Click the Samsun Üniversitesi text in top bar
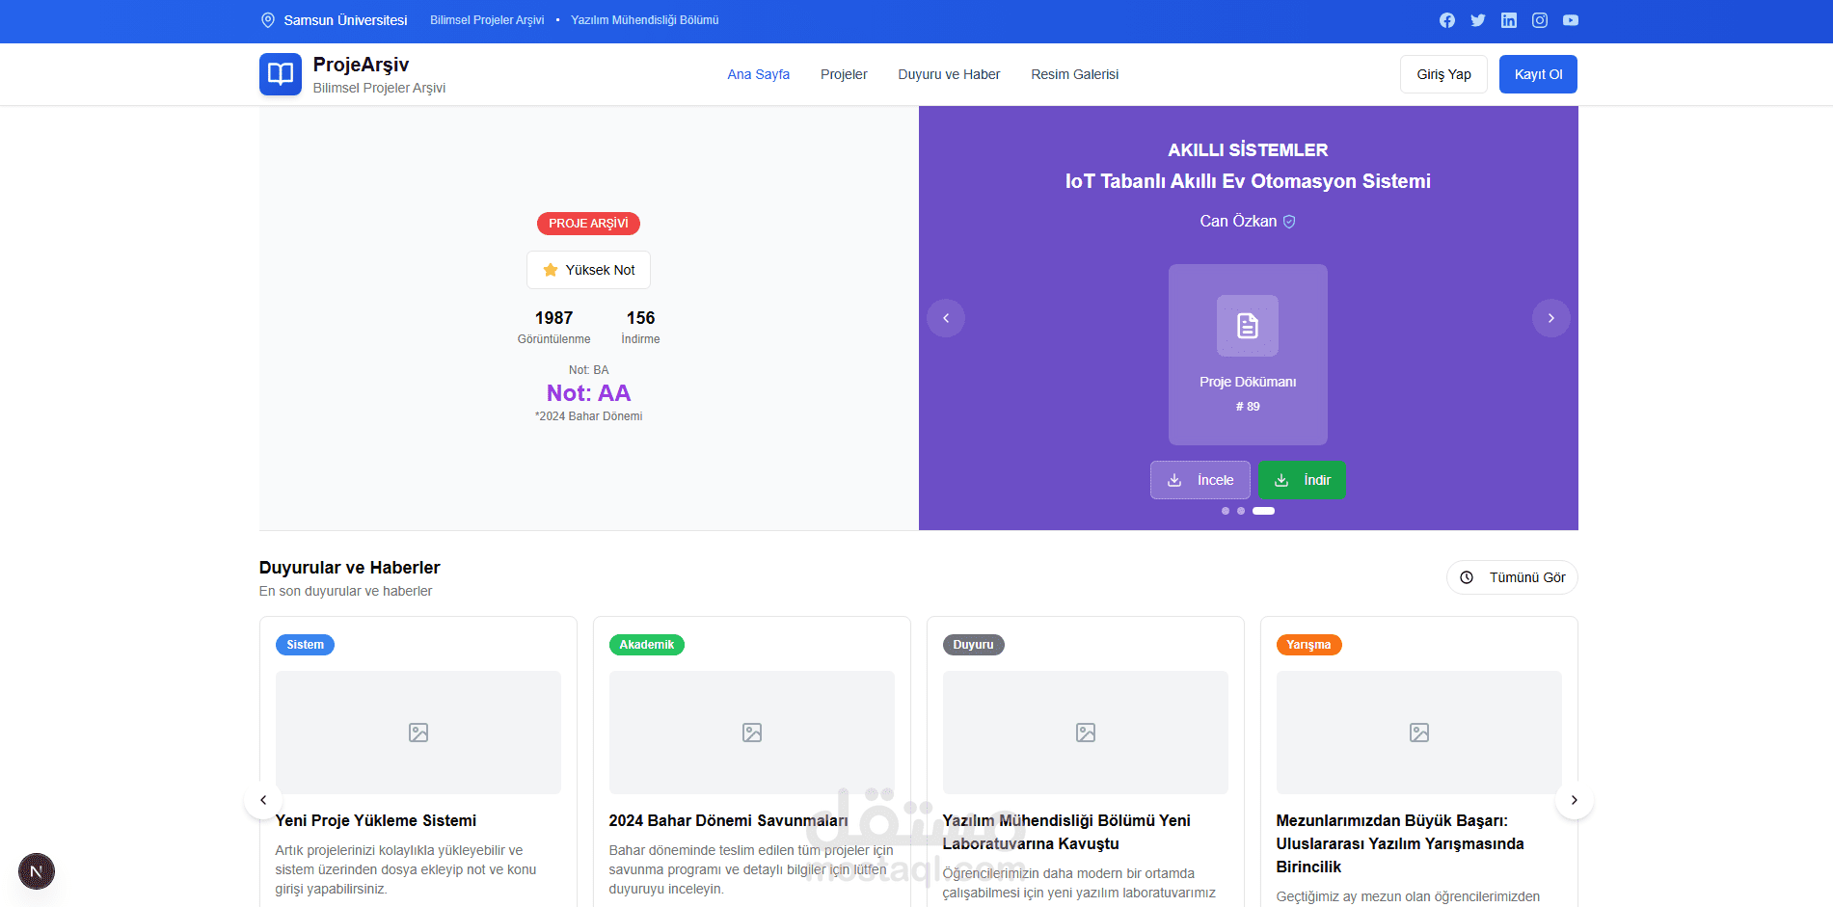Screen dimensions: 1833x907 coord(345,20)
